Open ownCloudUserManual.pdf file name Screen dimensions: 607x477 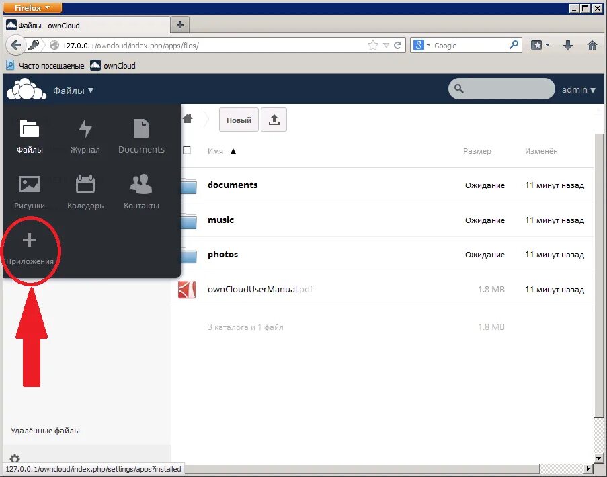pyautogui.click(x=260, y=289)
